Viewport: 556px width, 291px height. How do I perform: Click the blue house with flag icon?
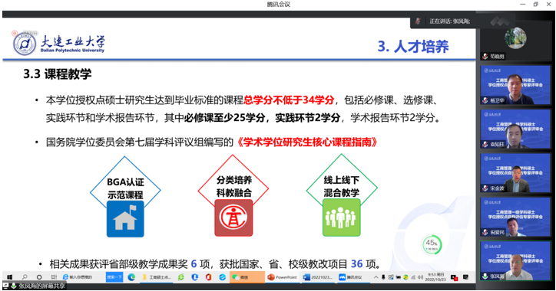pyautogui.click(x=125, y=219)
